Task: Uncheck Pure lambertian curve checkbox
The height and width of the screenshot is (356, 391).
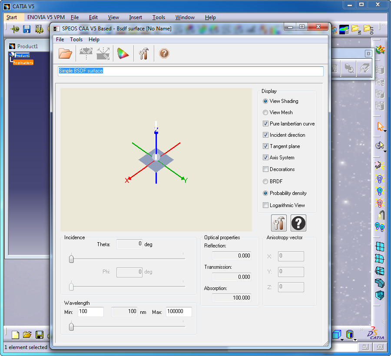Action: (x=265, y=124)
